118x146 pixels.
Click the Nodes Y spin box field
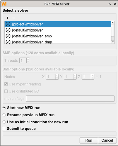point(69,77)
